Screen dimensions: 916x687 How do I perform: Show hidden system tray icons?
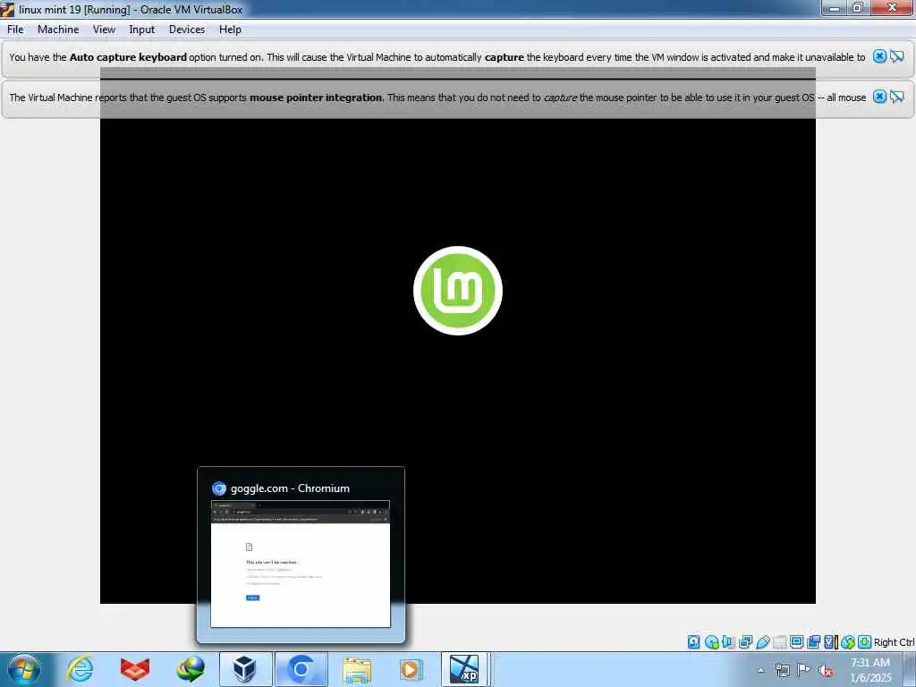pyautogui.click(x=760, y=670)
